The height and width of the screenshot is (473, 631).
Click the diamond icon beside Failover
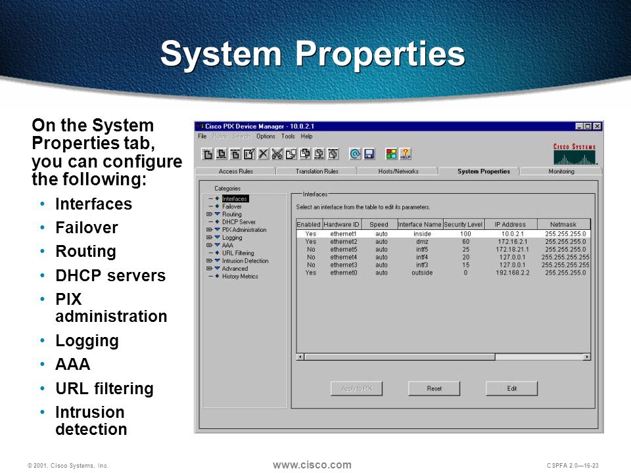pos(218,206)
